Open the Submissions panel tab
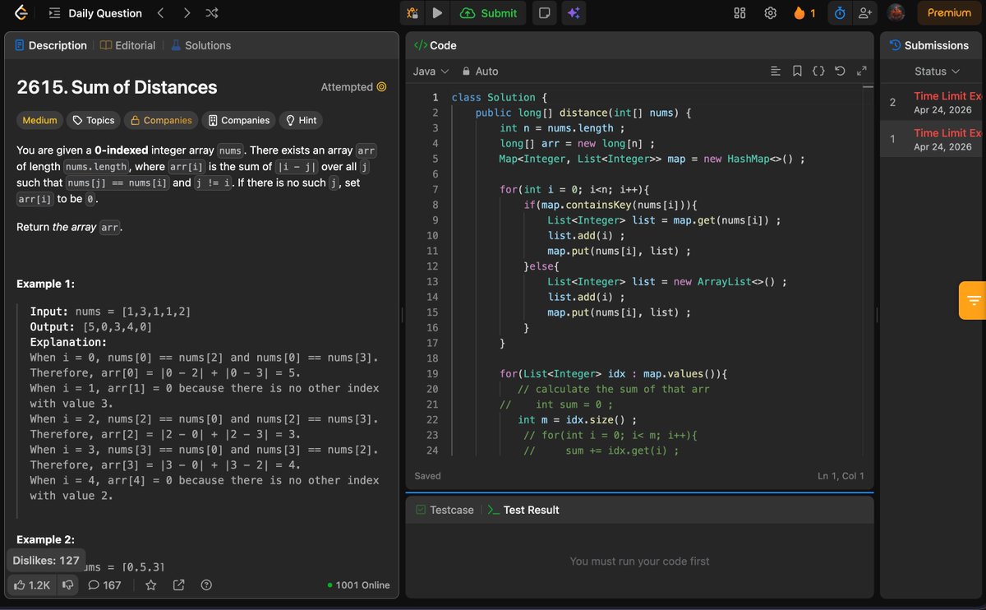986x610 pixels. click(x=929, y=45)
